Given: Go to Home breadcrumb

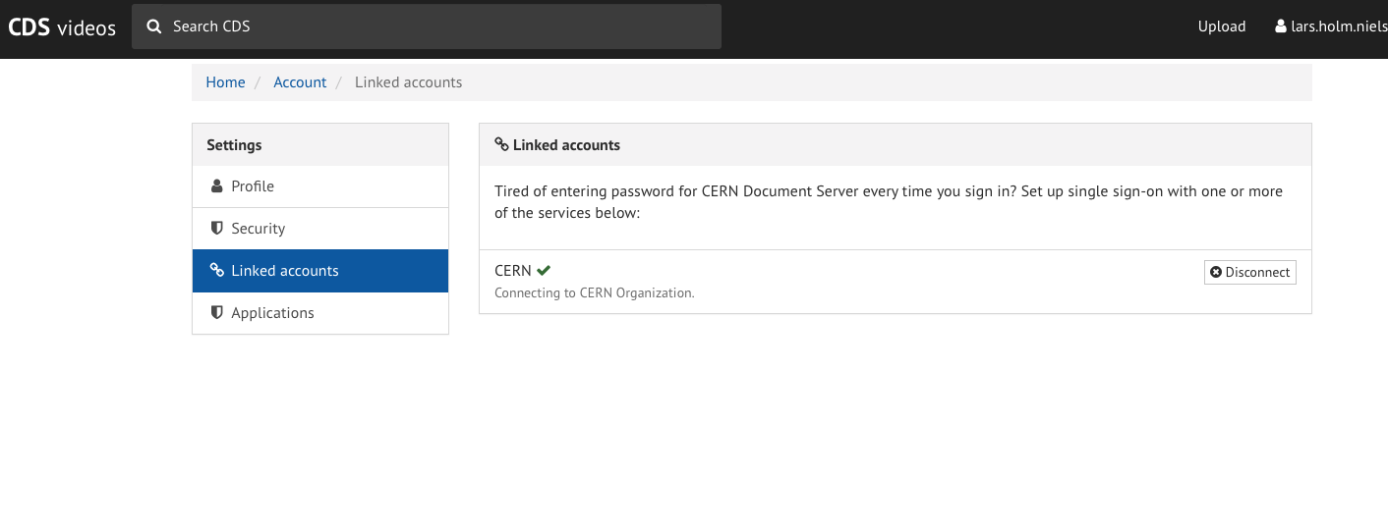Looking at the screenshot, I should [225, 82].
